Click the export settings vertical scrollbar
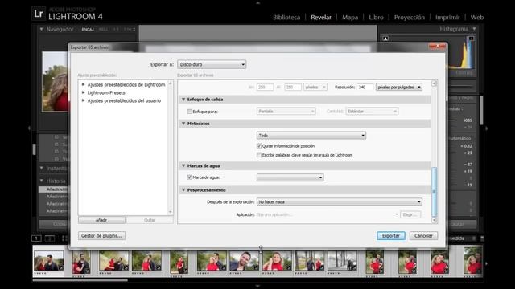515x289 pixels. coord(435,192)
